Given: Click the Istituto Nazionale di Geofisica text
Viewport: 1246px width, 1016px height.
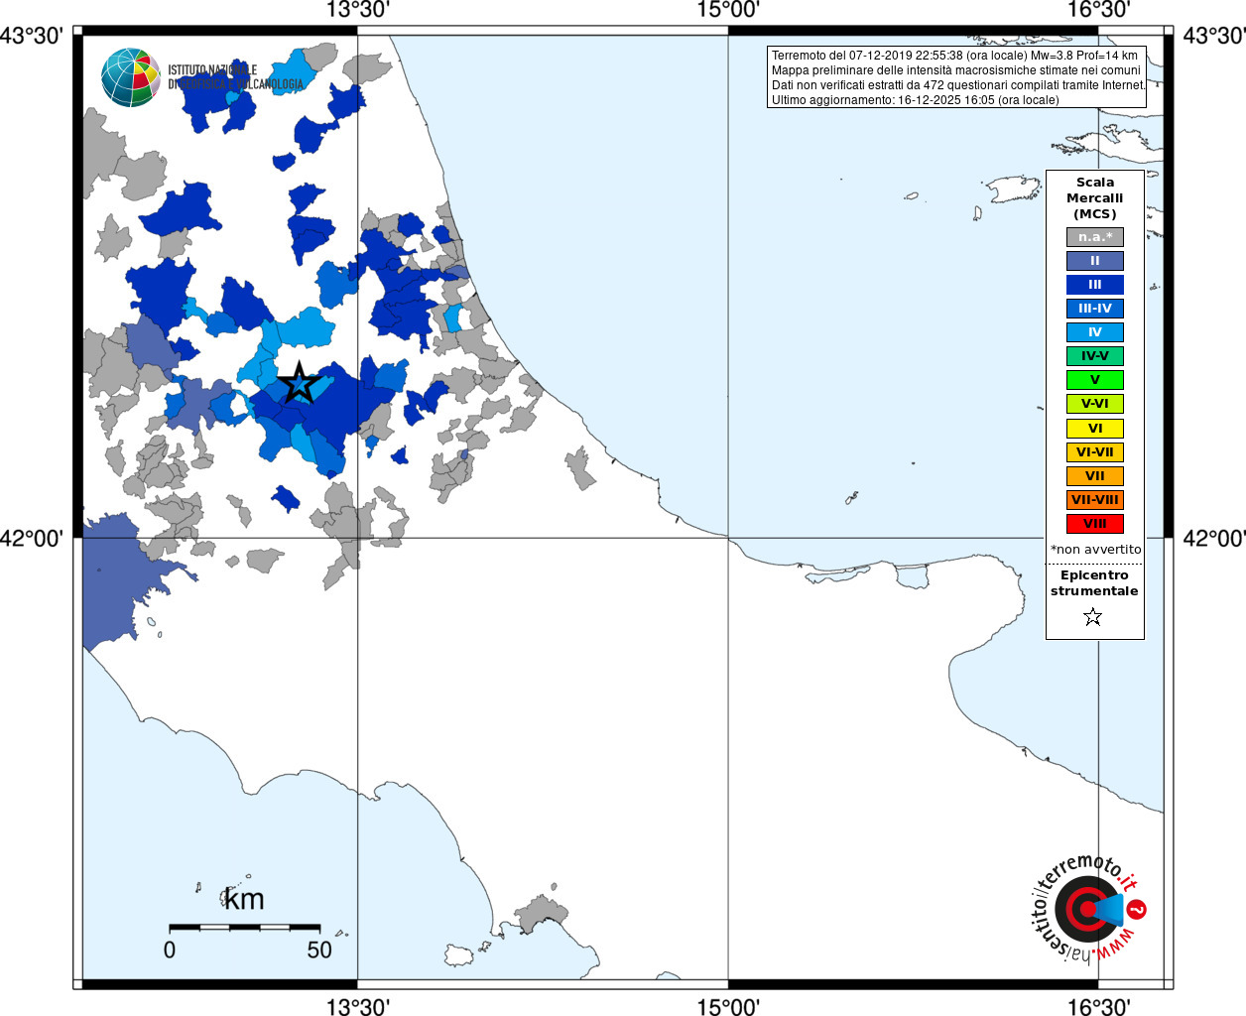Looking at the screenshot, I should (x=235, y=77).
